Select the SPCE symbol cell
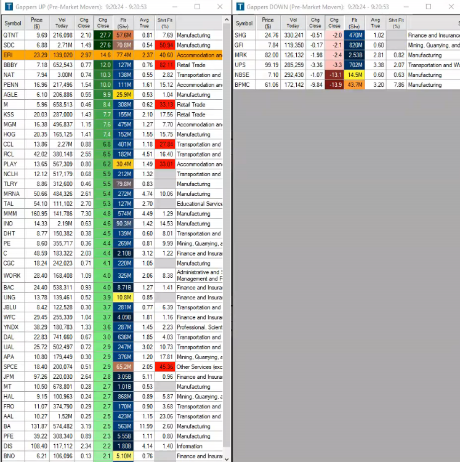This screenshot has height=462, width=460. click(x=13, y=367)
